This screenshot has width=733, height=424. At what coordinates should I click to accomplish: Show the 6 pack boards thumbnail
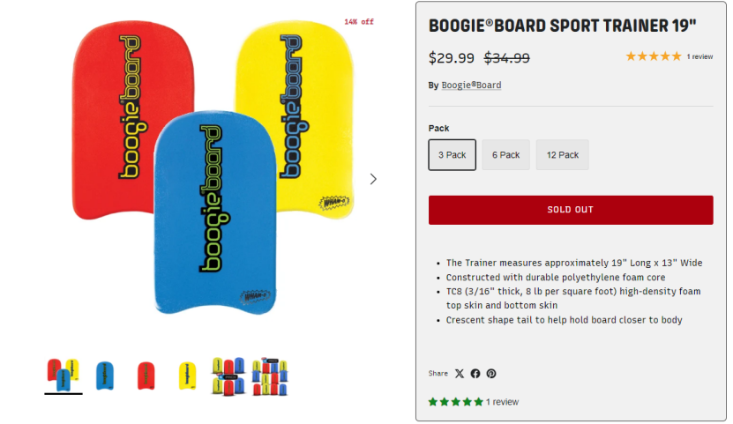click(228, 376)
